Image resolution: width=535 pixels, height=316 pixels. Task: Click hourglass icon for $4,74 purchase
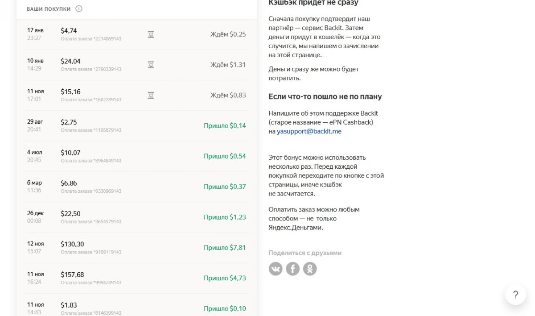click(x=151, y=34)
